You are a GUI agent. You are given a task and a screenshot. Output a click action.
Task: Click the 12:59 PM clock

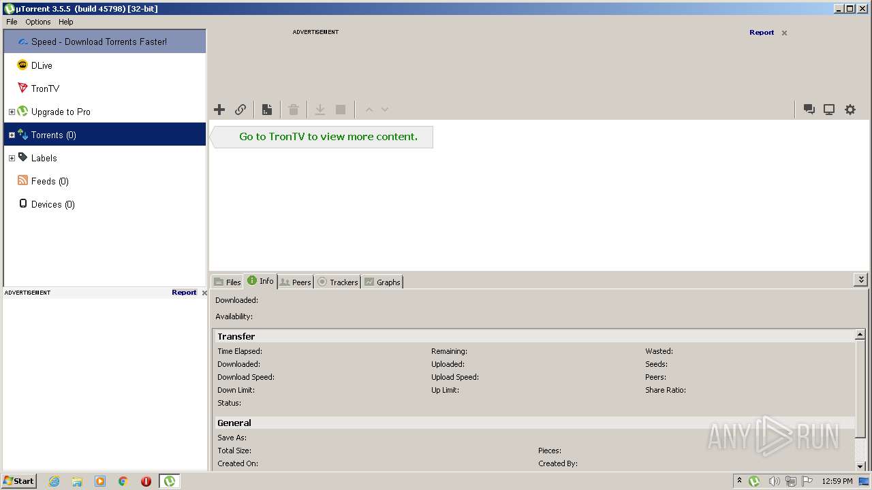tap(837, 481)
